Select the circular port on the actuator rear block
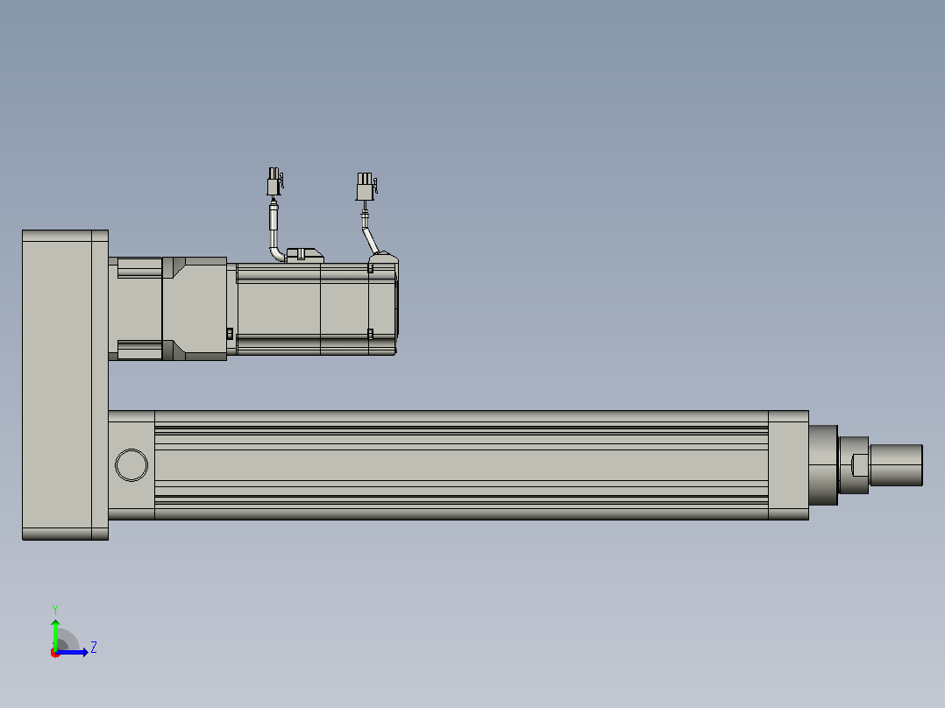945x708 pixels. click(131, 465)
